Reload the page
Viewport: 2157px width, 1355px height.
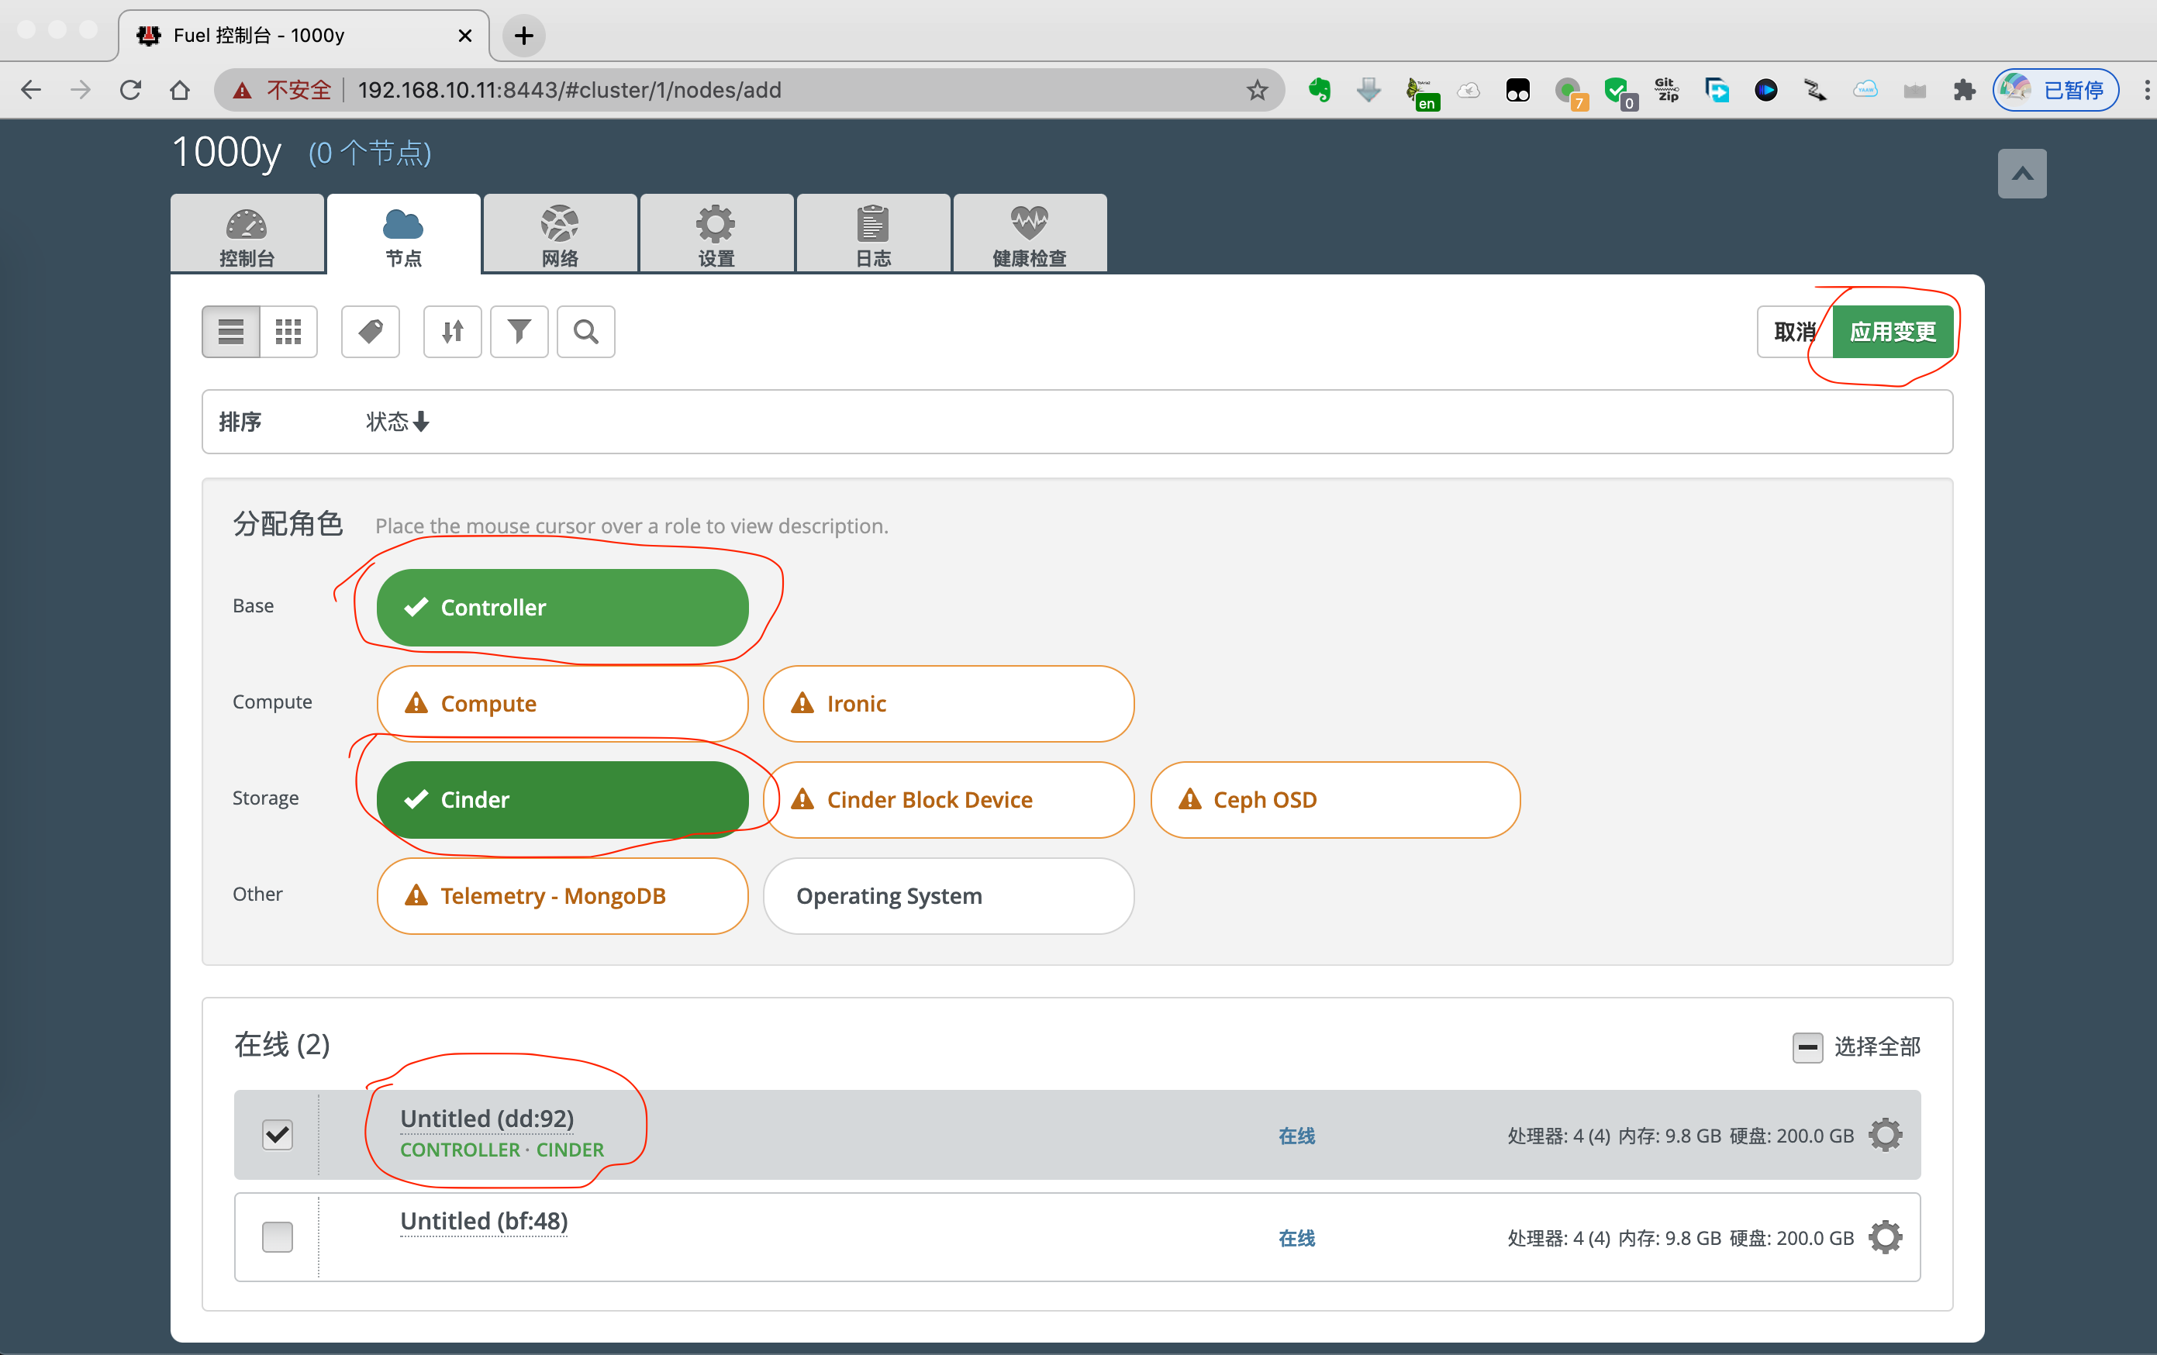pos(131,91)
